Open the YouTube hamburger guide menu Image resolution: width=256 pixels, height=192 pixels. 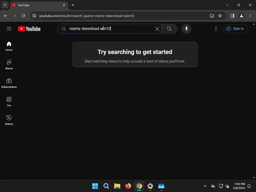click(9, 29)
